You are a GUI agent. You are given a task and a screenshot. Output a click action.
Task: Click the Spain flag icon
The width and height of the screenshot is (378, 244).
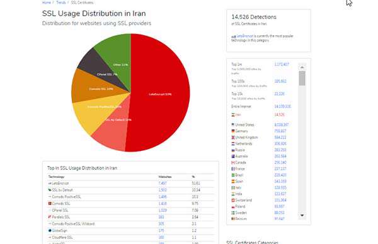click(x=233, y=181)
